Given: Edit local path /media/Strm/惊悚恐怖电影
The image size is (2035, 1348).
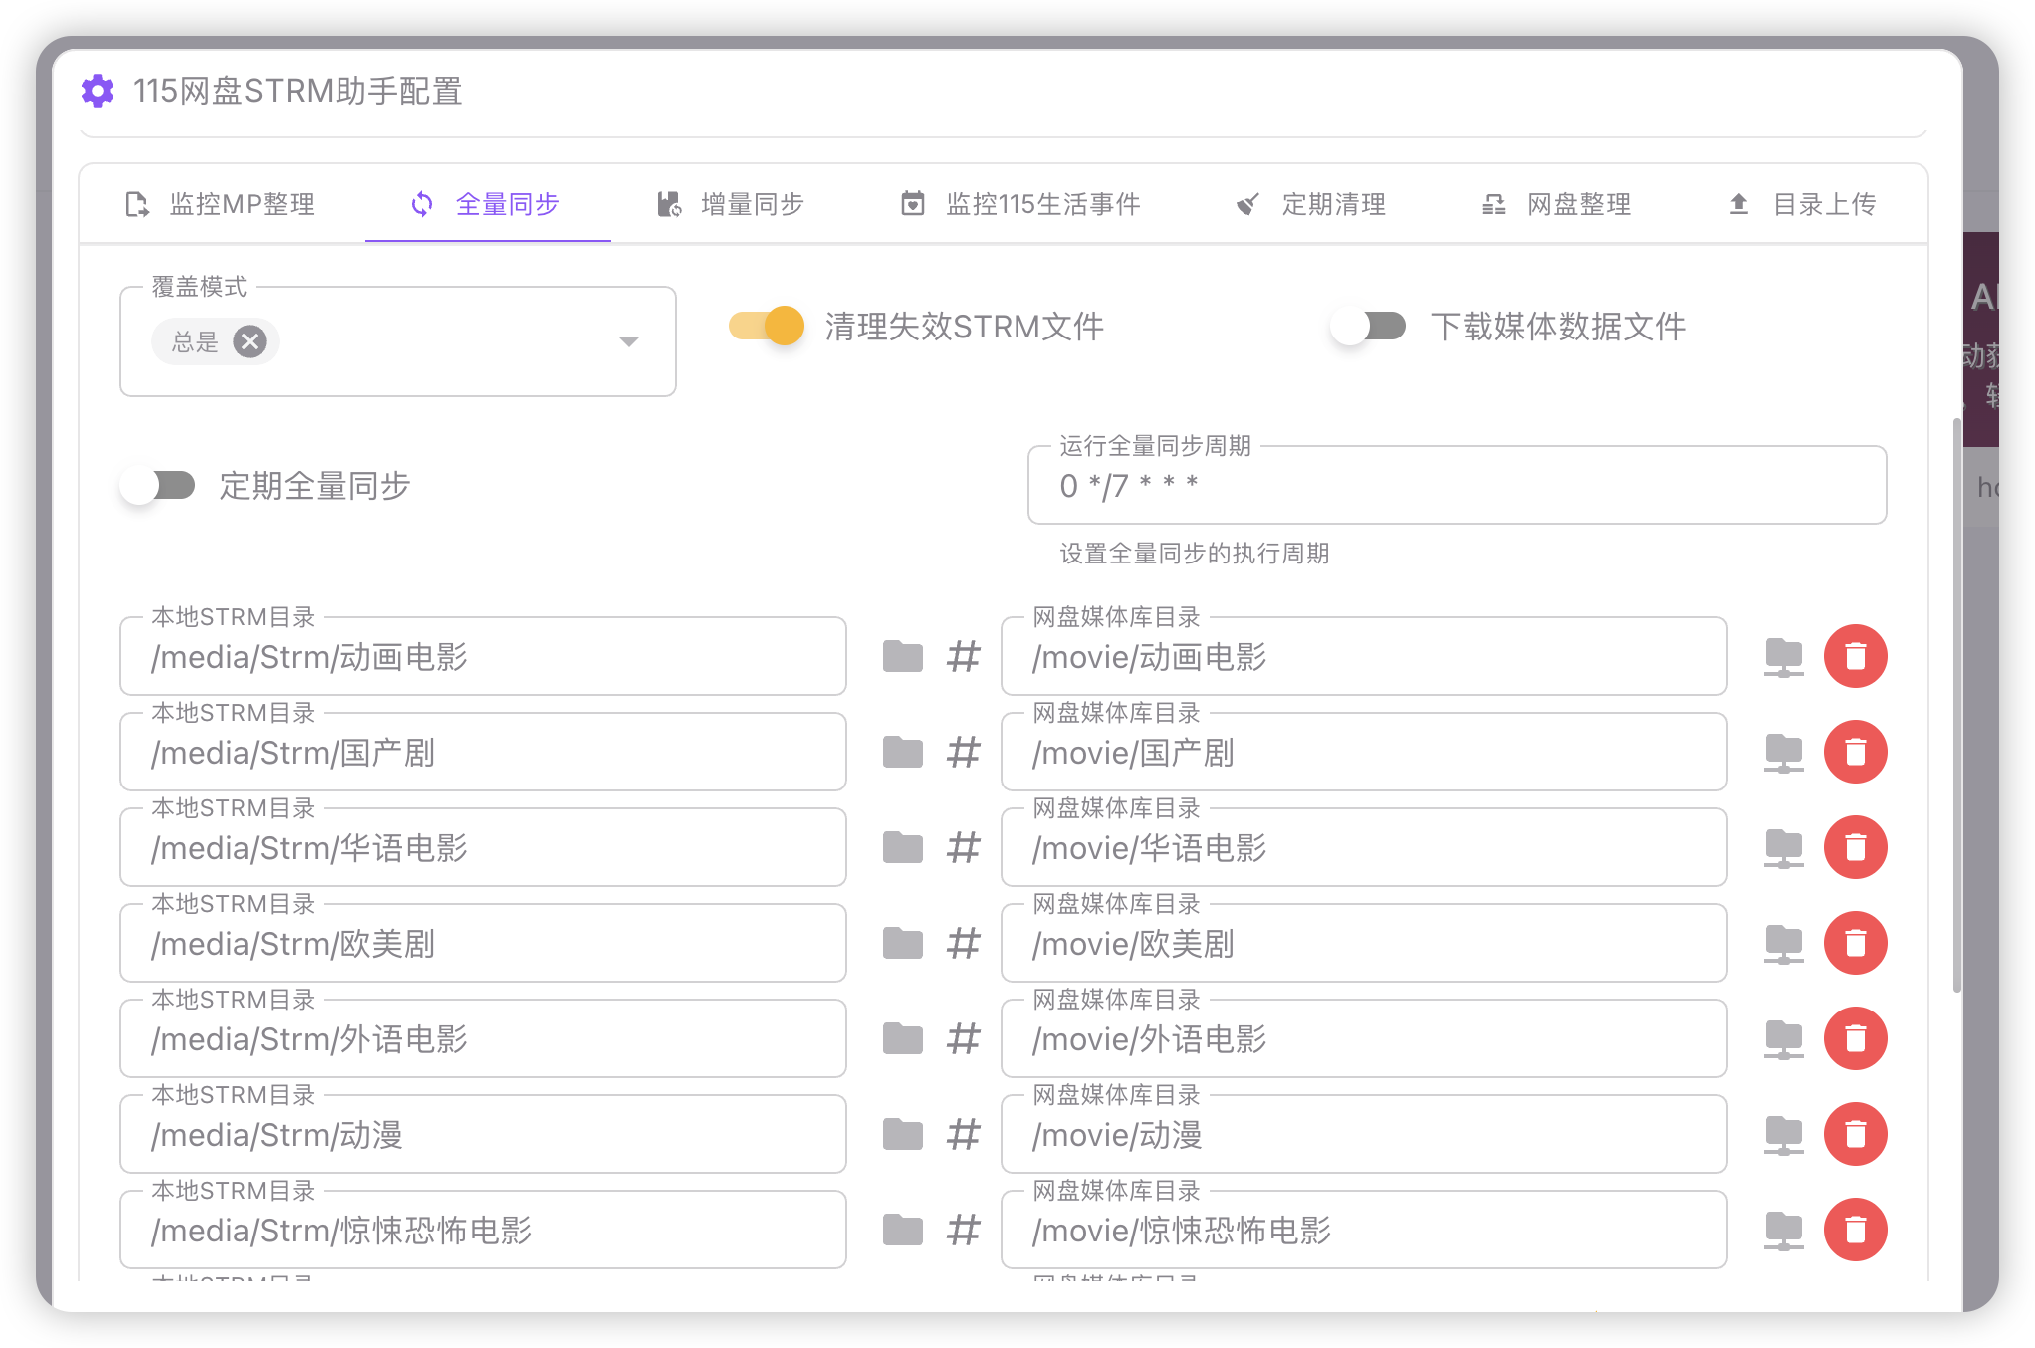Looking at the screenshot, I should pos(483,1230).
